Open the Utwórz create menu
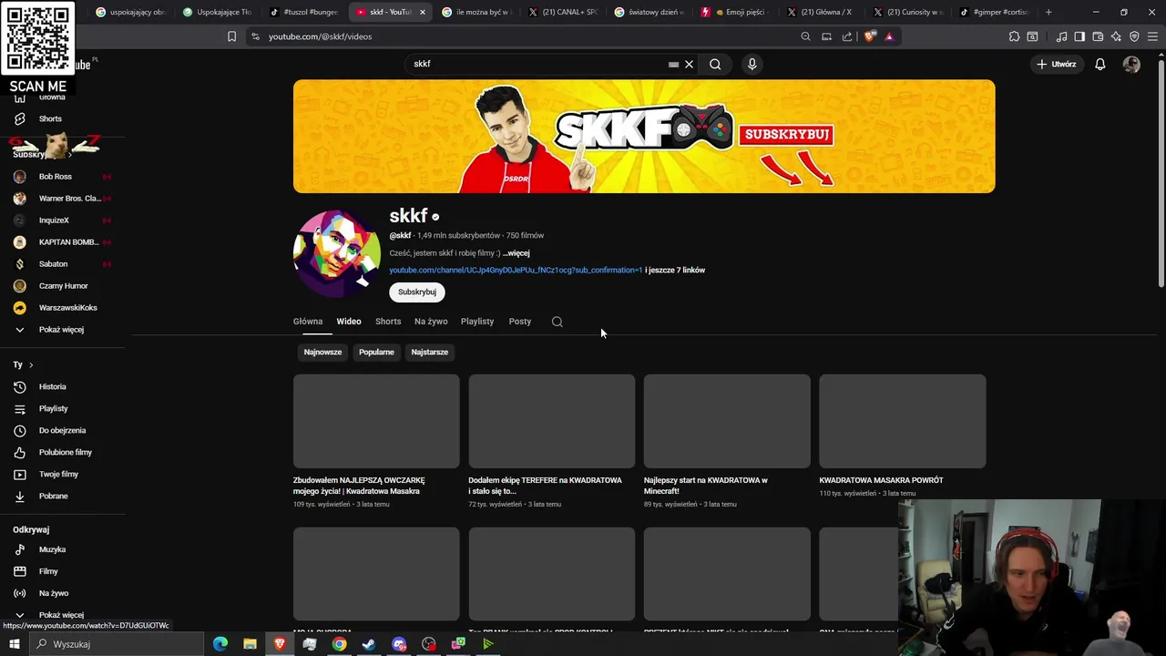 coord(1057,64)
